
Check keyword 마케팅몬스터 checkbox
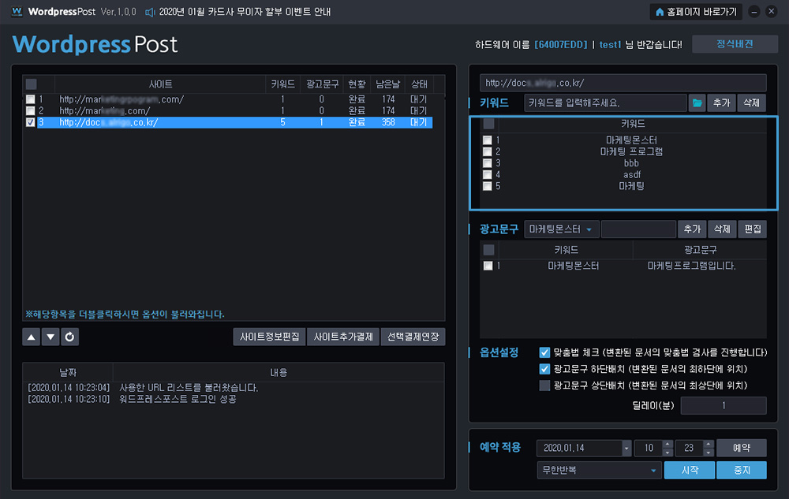487,140
